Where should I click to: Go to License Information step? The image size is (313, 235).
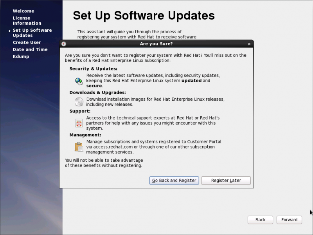point(27,21)
